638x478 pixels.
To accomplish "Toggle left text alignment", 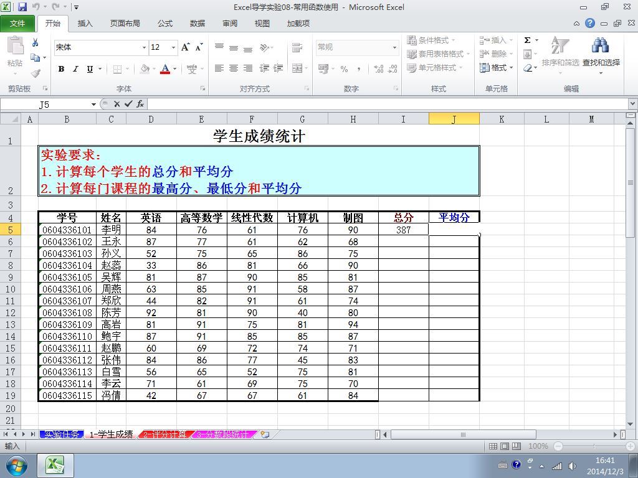I will coord(219,68).
